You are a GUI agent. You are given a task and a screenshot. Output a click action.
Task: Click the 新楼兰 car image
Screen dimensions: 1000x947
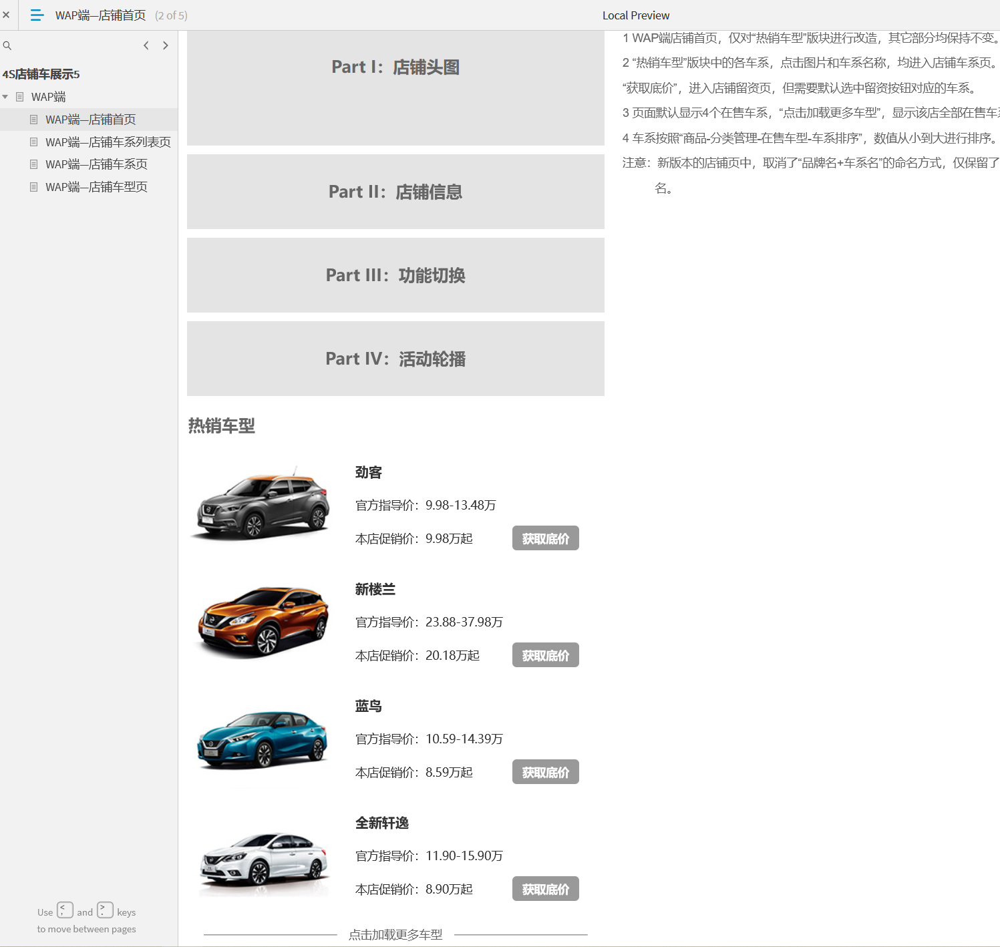point(263,621)
